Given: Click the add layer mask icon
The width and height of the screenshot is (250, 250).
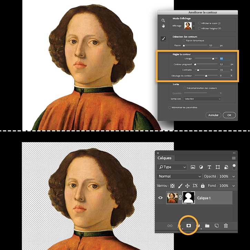Looking at the screenshot, I should click(x=189, y=226).
